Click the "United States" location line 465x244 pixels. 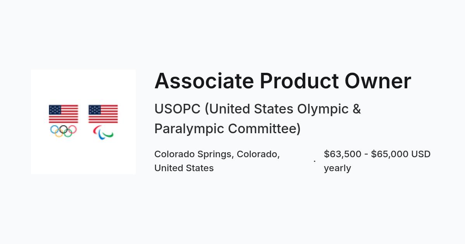tap(184, 168)
